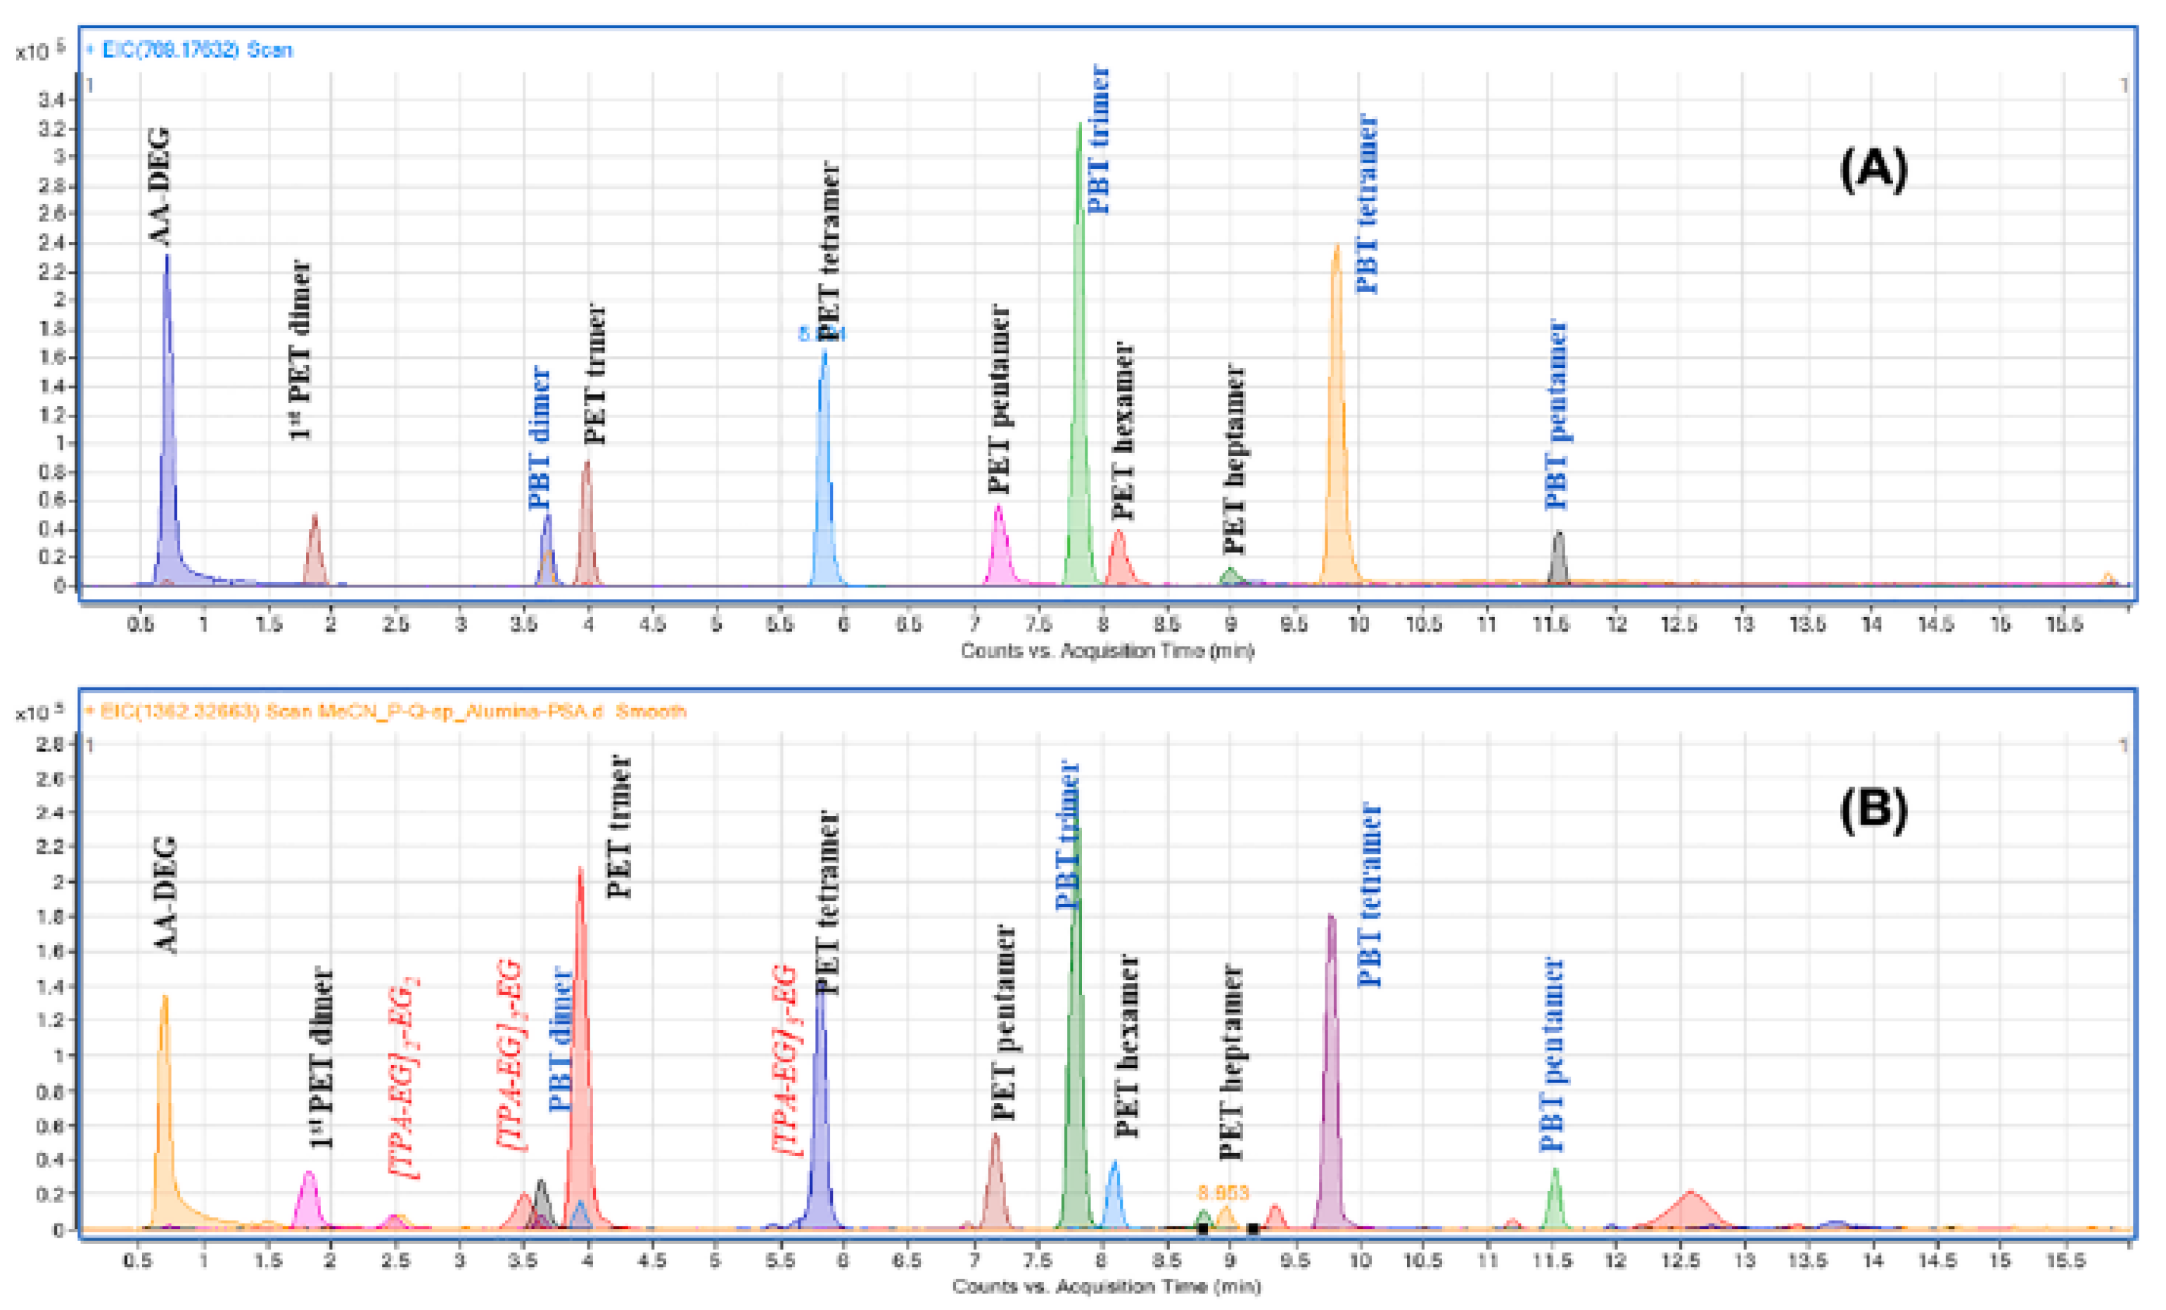
Task: Click the red [TPA-EG]2-EG2 annotation in panel B
Action: 404,1077
